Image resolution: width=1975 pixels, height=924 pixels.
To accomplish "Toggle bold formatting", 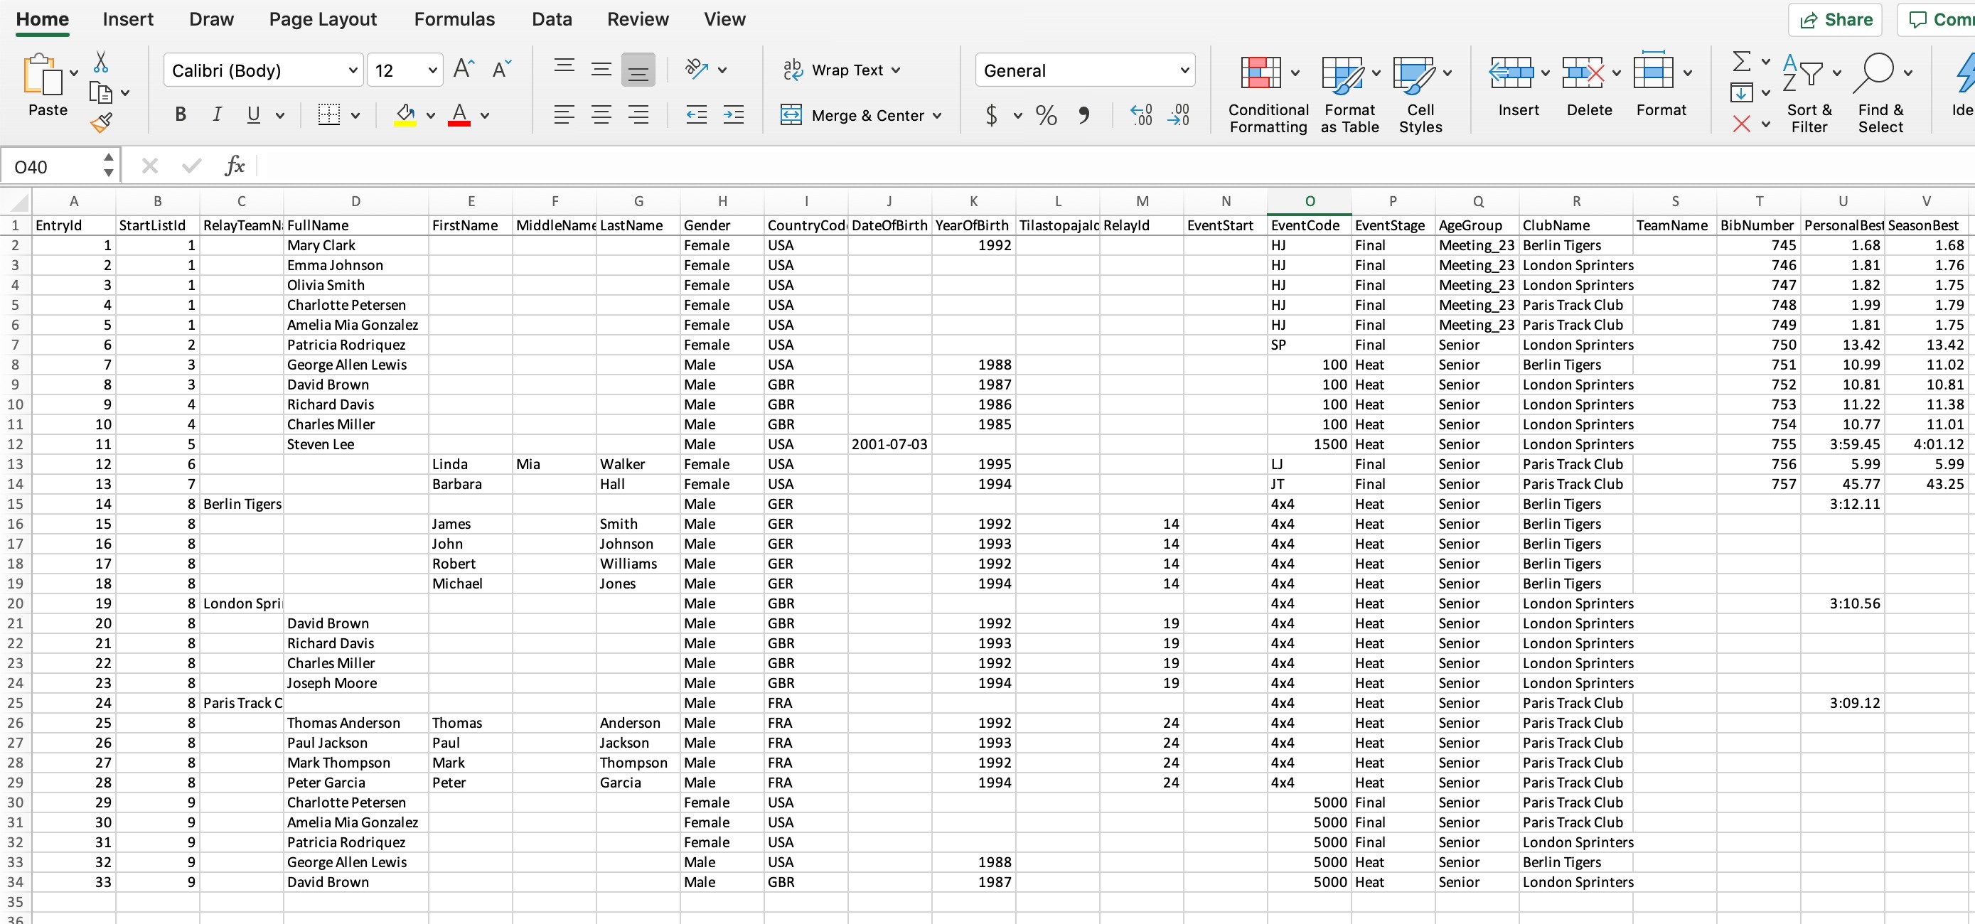I will [180, 115].
